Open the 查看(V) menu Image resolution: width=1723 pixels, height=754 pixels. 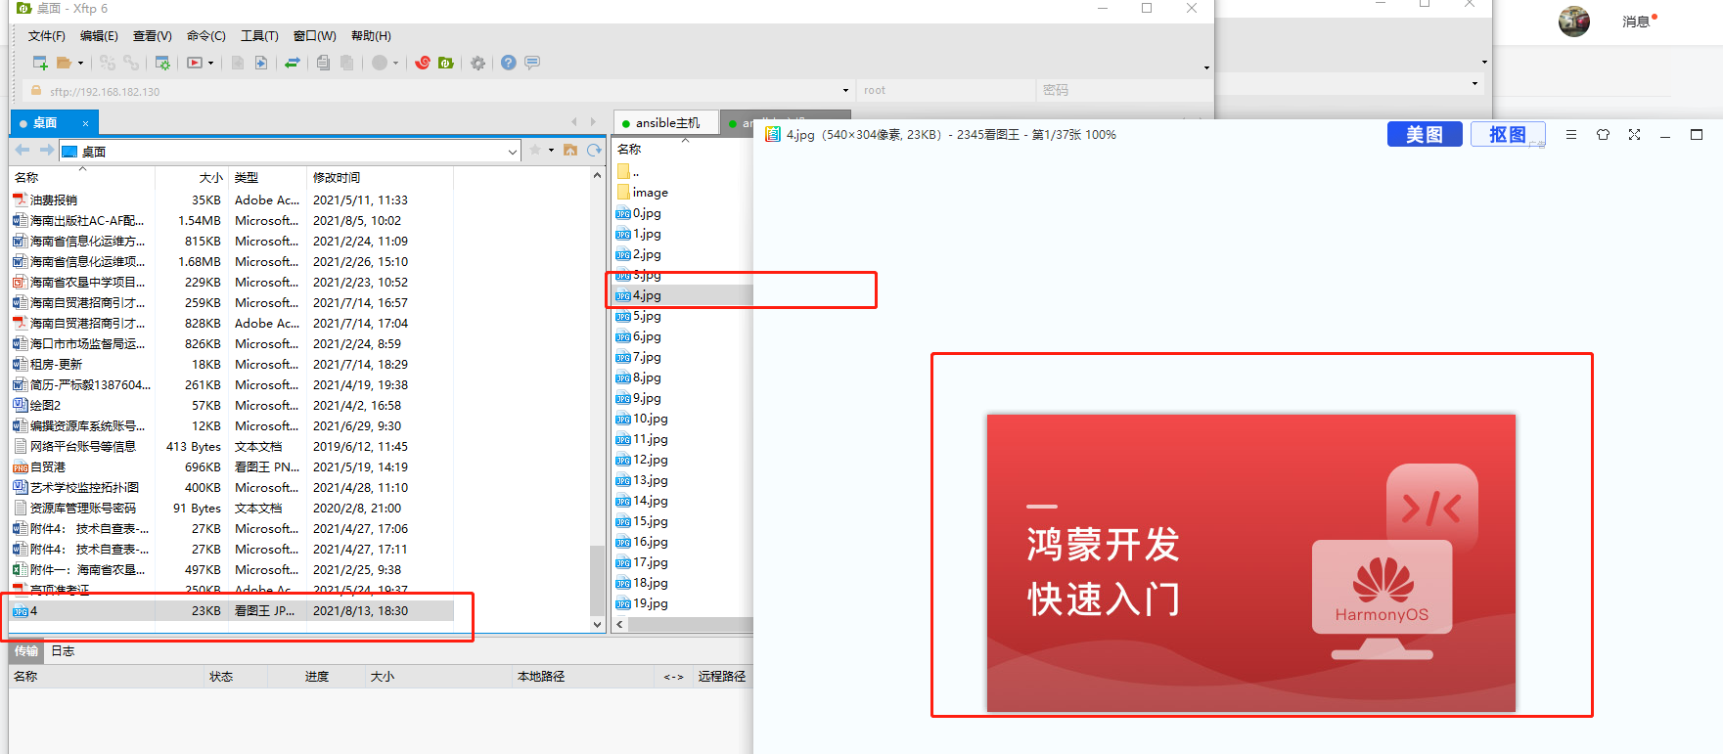pos(152,36)
